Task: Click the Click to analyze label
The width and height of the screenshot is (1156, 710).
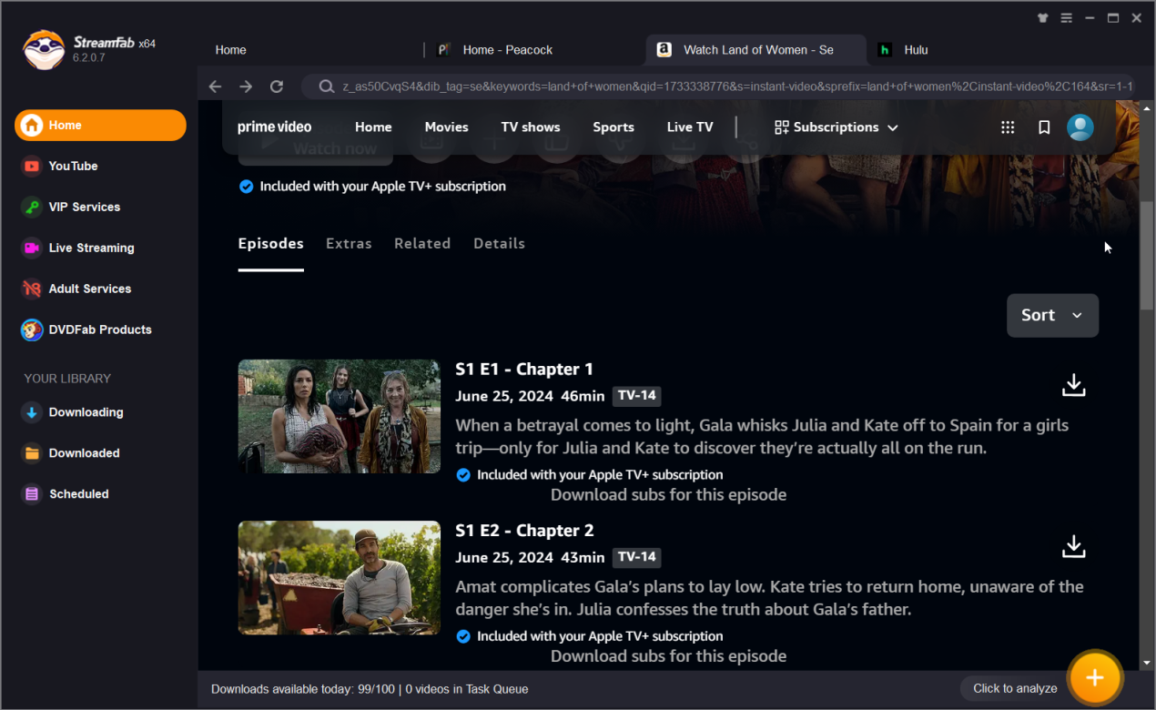Action: pos(1015,688)
